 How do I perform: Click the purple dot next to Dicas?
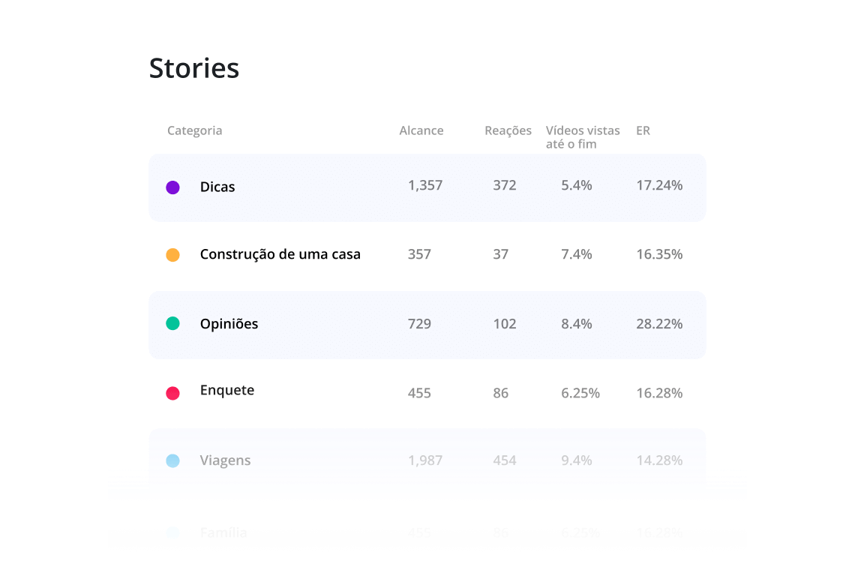pyautogui.click(x=172, y=186)
